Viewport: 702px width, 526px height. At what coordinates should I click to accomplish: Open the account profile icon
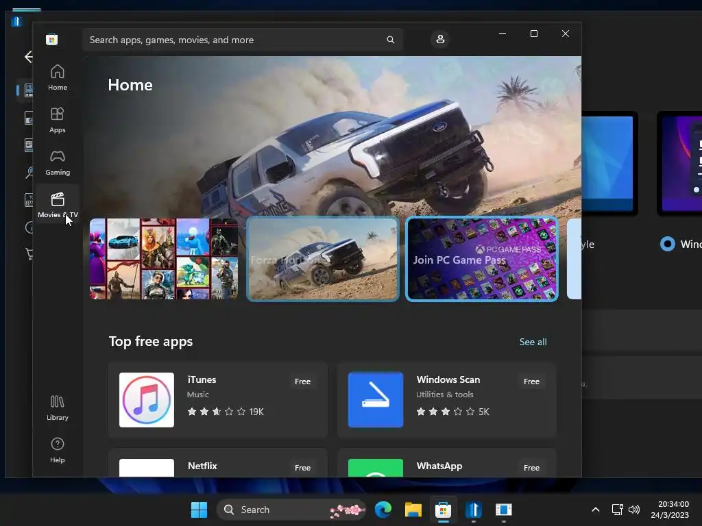tap(440, 39)
